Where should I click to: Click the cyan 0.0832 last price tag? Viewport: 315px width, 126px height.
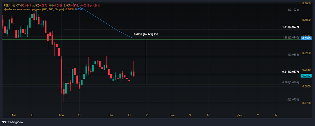click(306, 76)
